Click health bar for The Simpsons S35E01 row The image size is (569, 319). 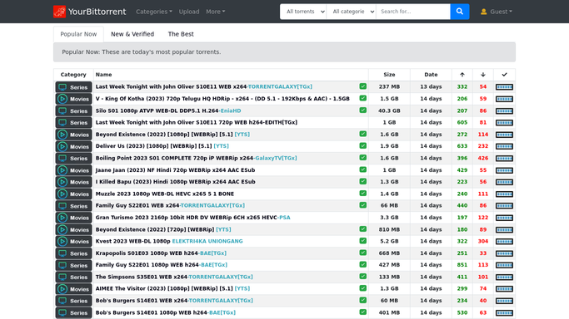click(x=504, y=277)
